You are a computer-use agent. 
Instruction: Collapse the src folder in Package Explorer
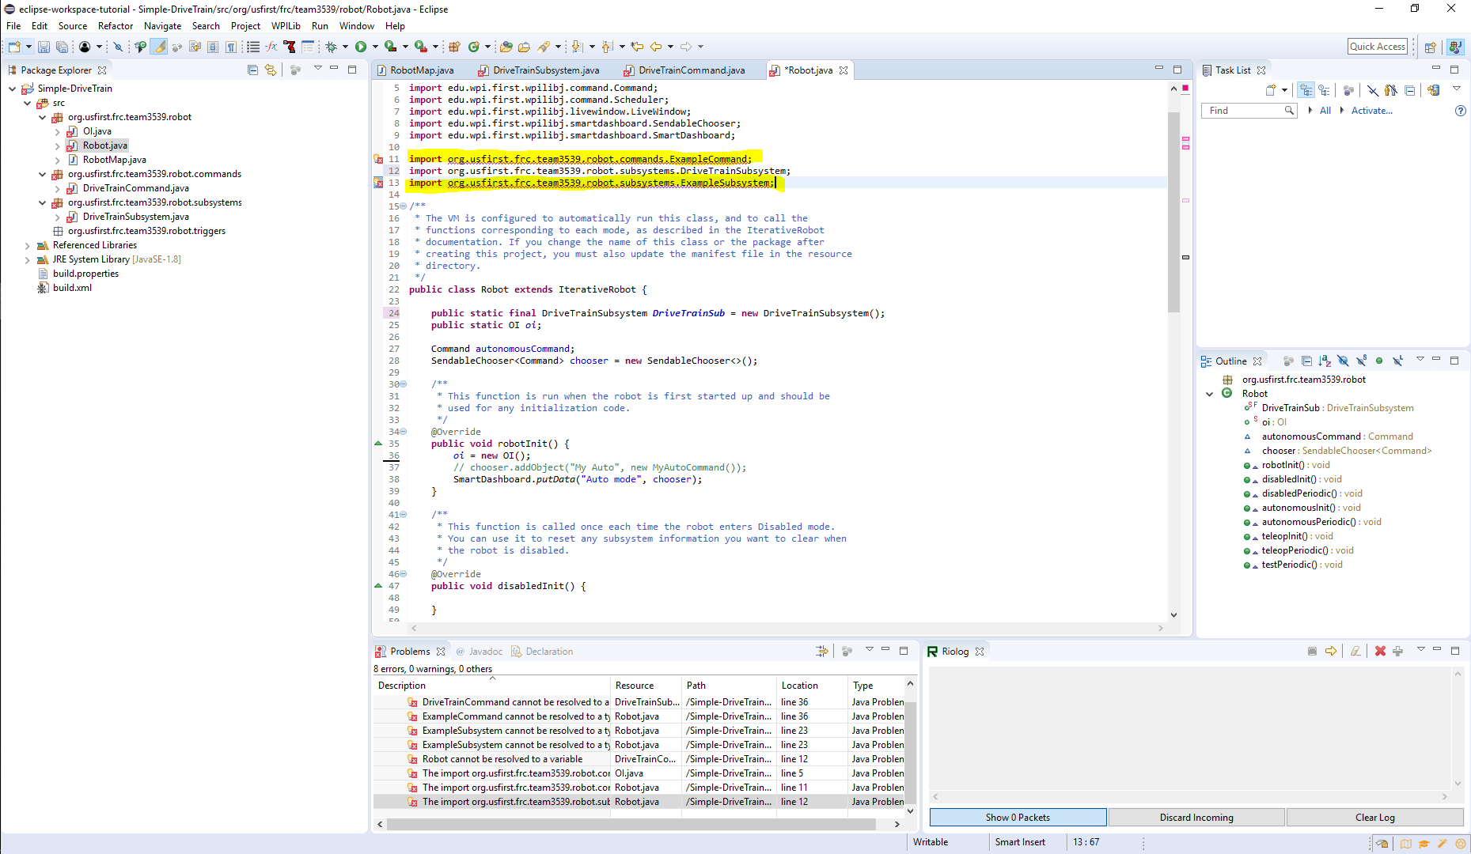(28, 103)
